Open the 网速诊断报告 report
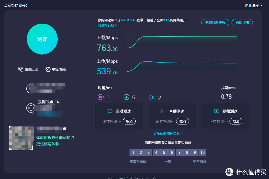Screen dimensions: 269x179 pos(215,23)
